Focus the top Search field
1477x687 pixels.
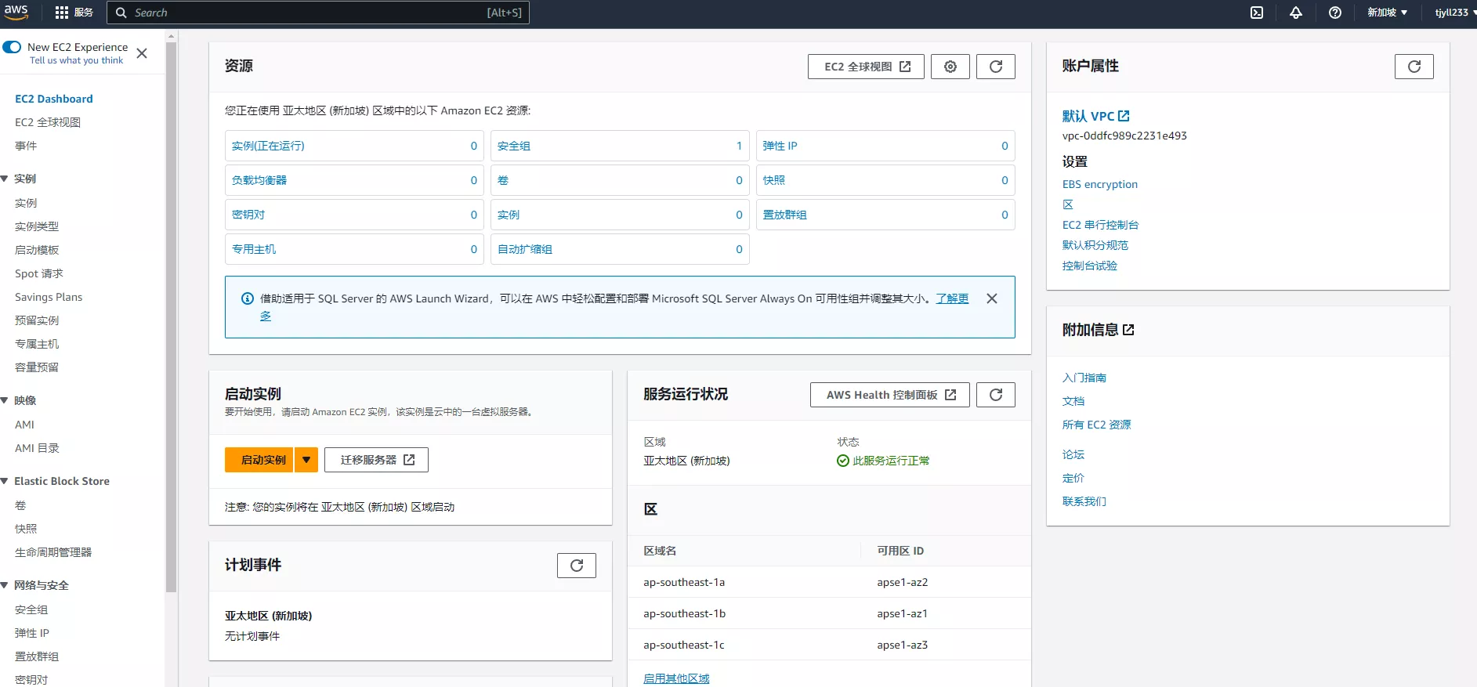[318, 13]
